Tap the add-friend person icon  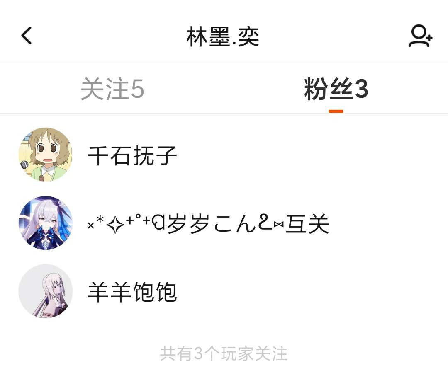coord(420,36)
